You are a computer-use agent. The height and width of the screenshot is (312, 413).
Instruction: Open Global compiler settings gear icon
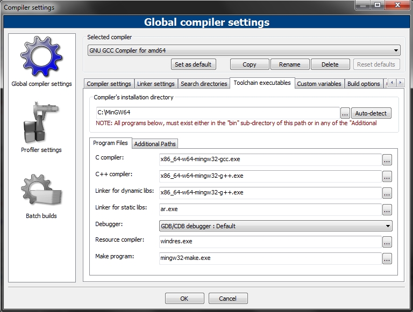41,56
